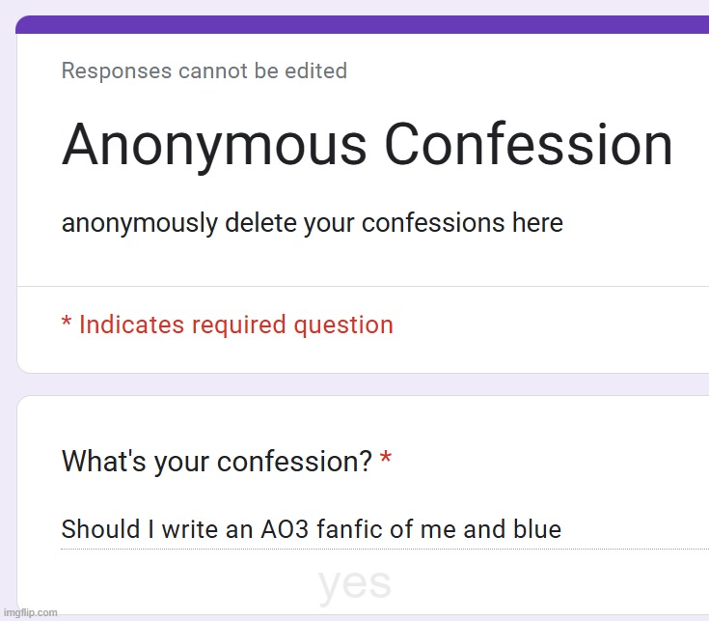Click the "anonymously delete your confessions here" description
Screen dimensions: 709x621
312,223
